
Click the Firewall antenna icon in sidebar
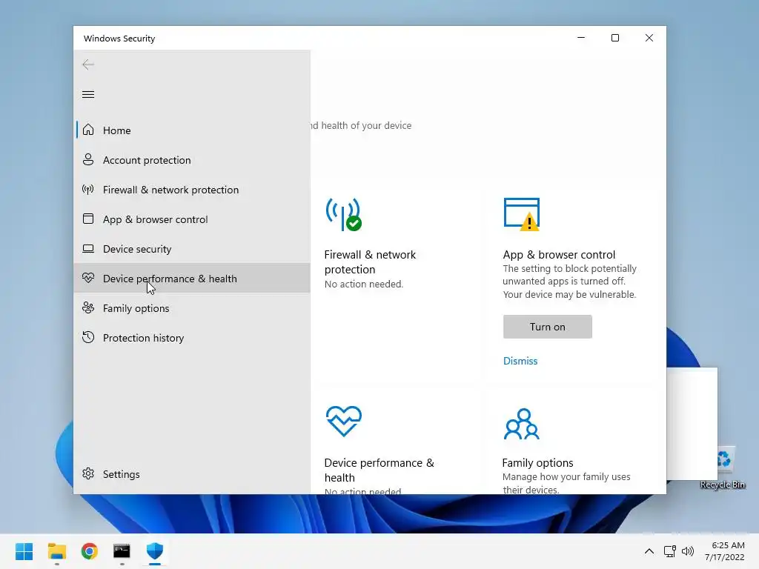tap(88, 189)
